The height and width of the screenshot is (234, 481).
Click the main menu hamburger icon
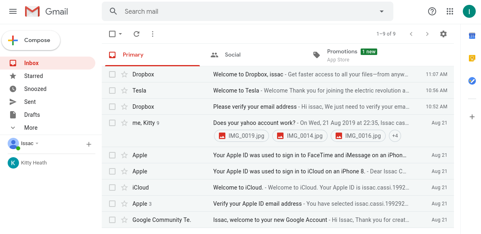pos(13,11)
